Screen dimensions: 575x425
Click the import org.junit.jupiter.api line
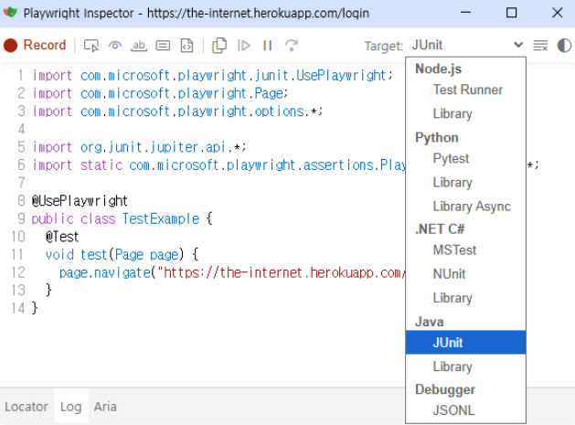pos(139,147)
